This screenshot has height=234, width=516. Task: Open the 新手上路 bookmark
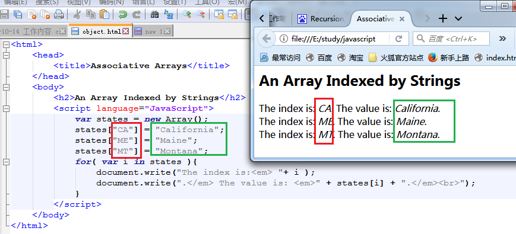pyautogui.click(x=448, y=58)
